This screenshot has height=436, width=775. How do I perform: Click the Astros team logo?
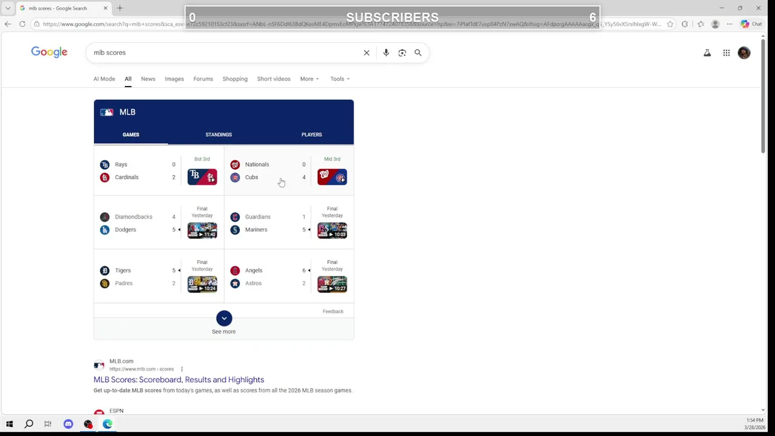pyautogui.click(x=235, y=283)
